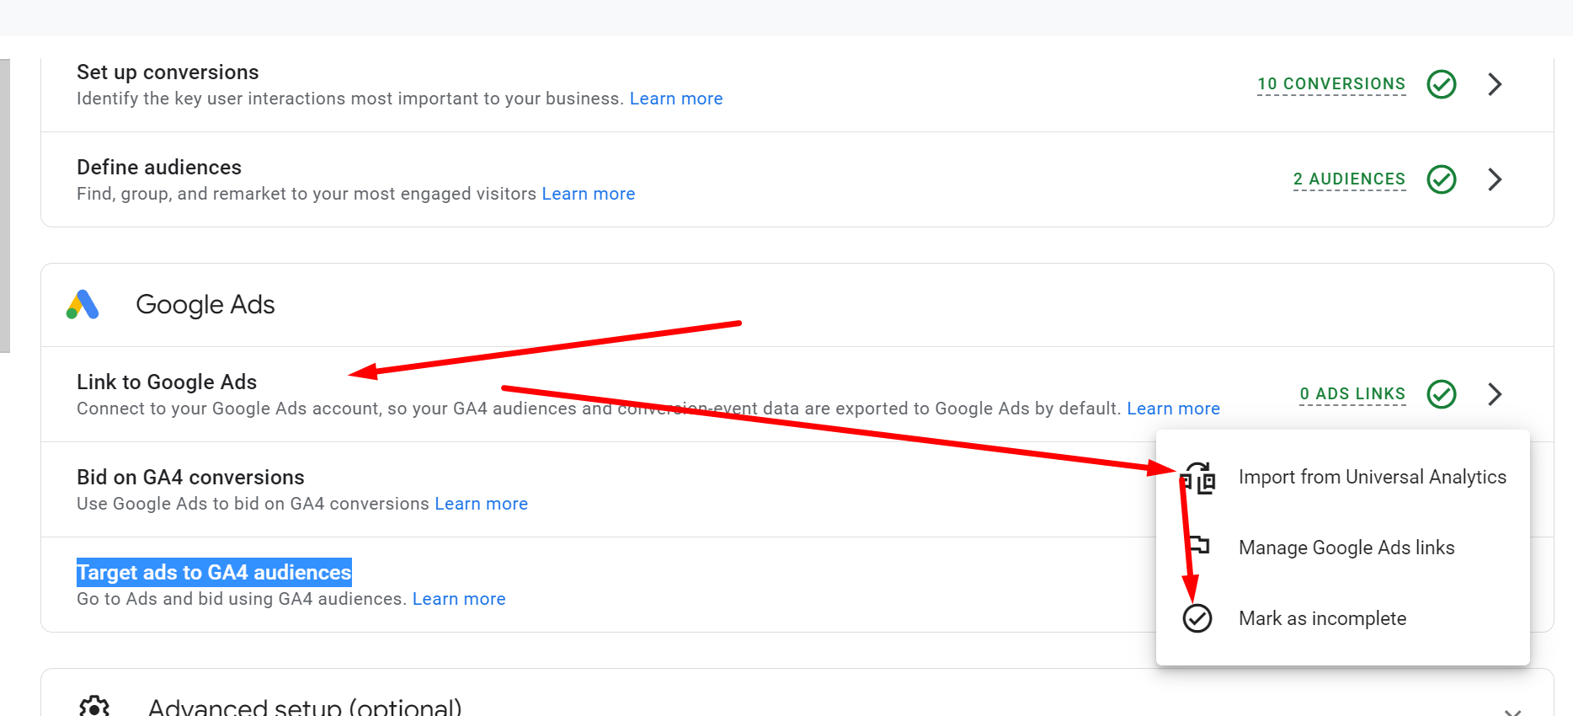Open the Link to Google Ads chevron arrow

pos(1495,394)
